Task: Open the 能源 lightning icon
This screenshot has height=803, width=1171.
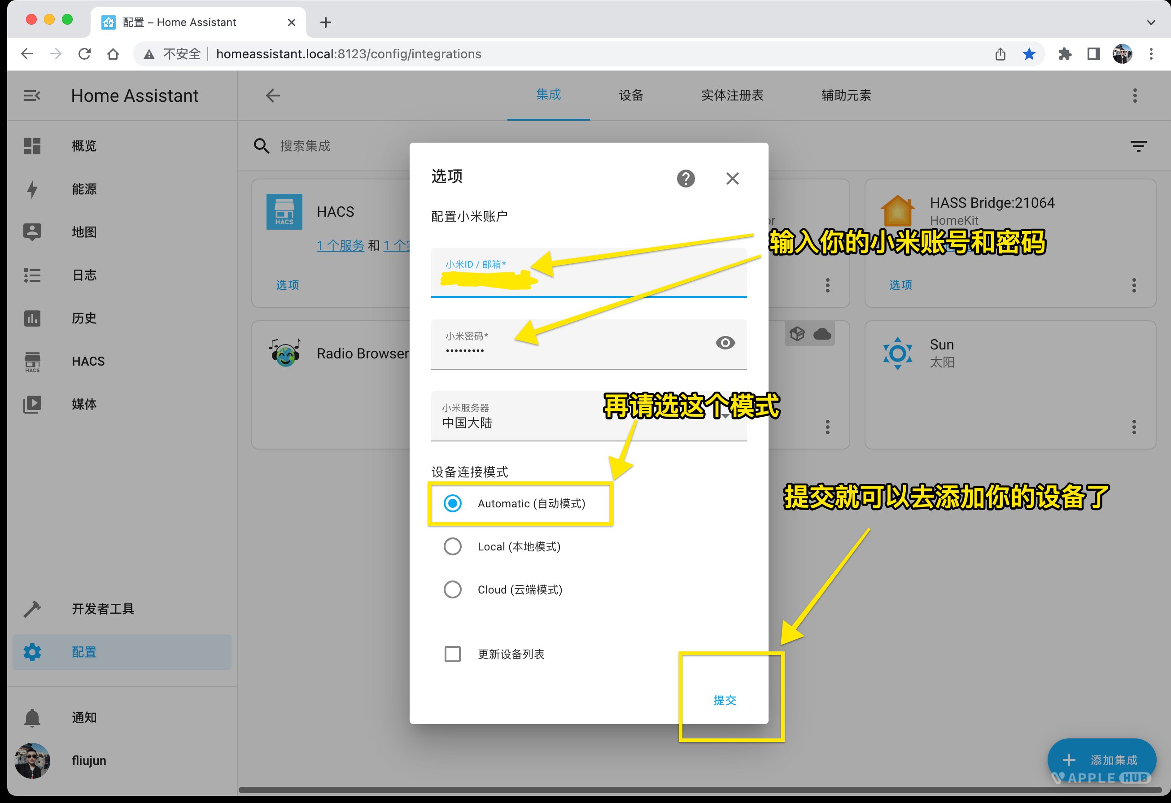Action: (32, 189)
